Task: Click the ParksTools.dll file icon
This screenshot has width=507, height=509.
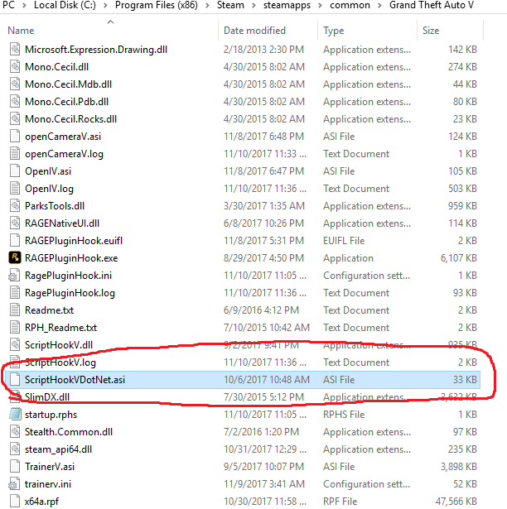Action: (15, 206)
